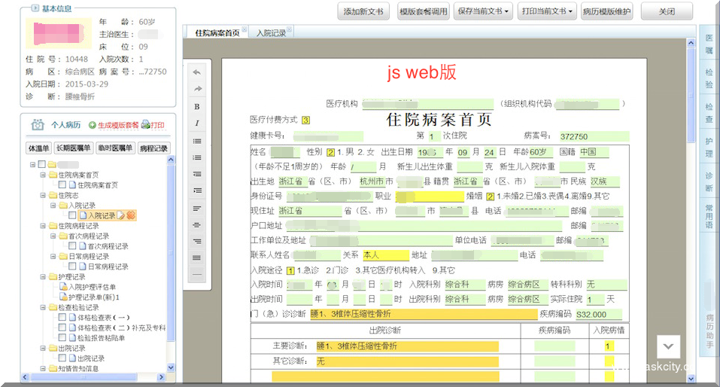Click the 模版套餐调用 button
The image size is (720, 387).
pos(424,11)
